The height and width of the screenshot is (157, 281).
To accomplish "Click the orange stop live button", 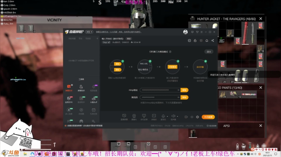I will (208, 117).
